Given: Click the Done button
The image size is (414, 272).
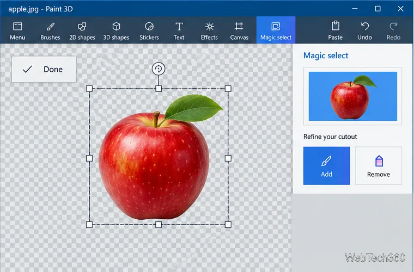Looking at the screenshot, I should 44,69.
